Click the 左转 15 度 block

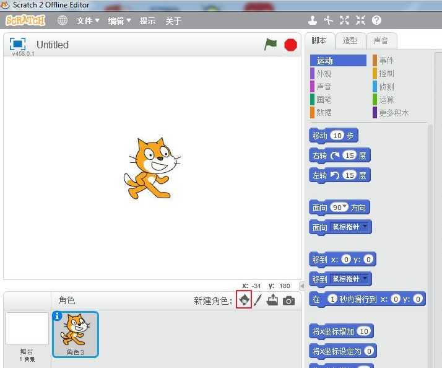tap(319, 175)
